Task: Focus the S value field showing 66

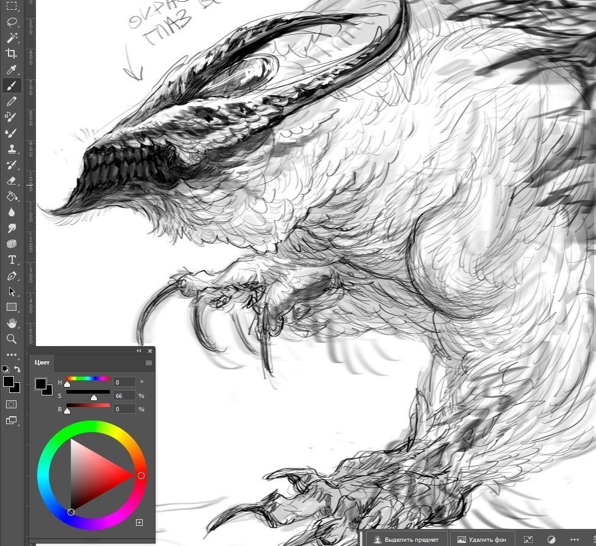Action: coord(124,395)
